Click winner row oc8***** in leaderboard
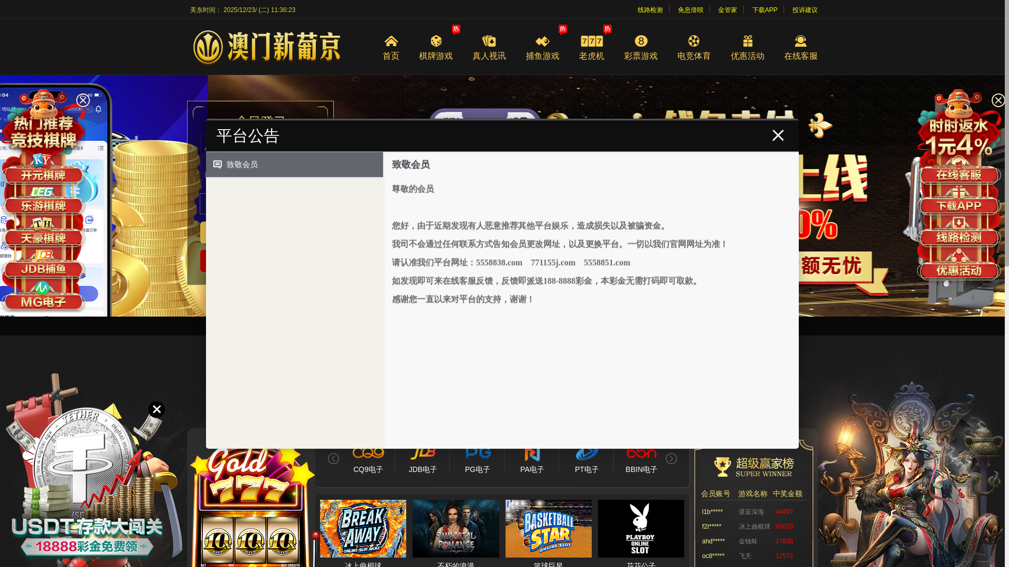This screenshot has height=567, width=1009. pyautogui.click(x=753, y=556)
